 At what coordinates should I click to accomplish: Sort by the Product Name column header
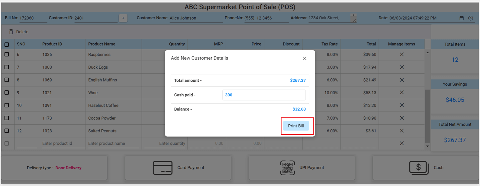click(x=102, y=44)
